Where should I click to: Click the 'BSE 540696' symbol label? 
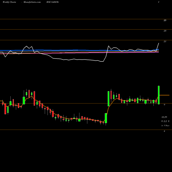(x=53, y=2)
